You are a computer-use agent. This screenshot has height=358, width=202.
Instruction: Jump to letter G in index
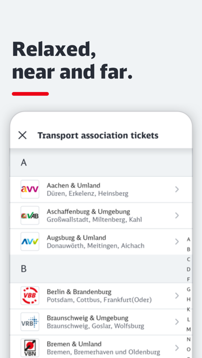[x=189, y=289]
